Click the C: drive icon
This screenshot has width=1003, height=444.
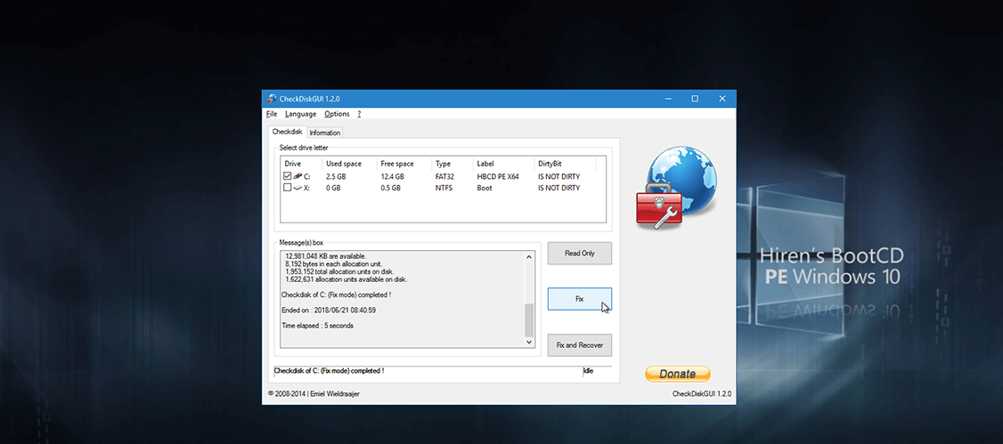[298, 176]
